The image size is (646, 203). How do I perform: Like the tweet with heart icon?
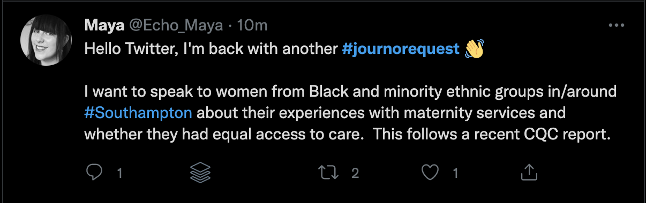click(x=430, y=172)
